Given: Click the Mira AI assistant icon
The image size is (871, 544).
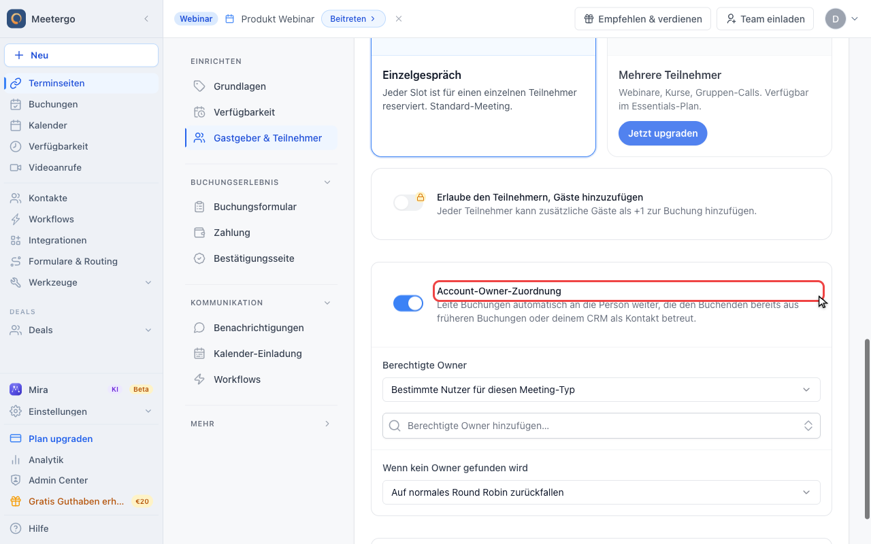Looking at the screenshot, I should tap(16, 390).
